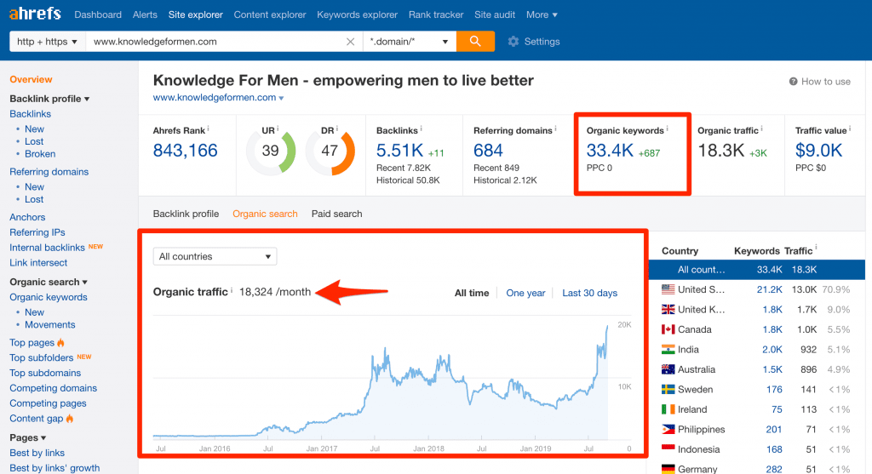This screenshot has width=872, height=474.
Task: Open Top subfolders in the sidebar
Action: click(x=41, y=358)
